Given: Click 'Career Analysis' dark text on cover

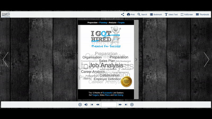Looking at the screenshot, I should pyautogui.click(x=93, y=72).
